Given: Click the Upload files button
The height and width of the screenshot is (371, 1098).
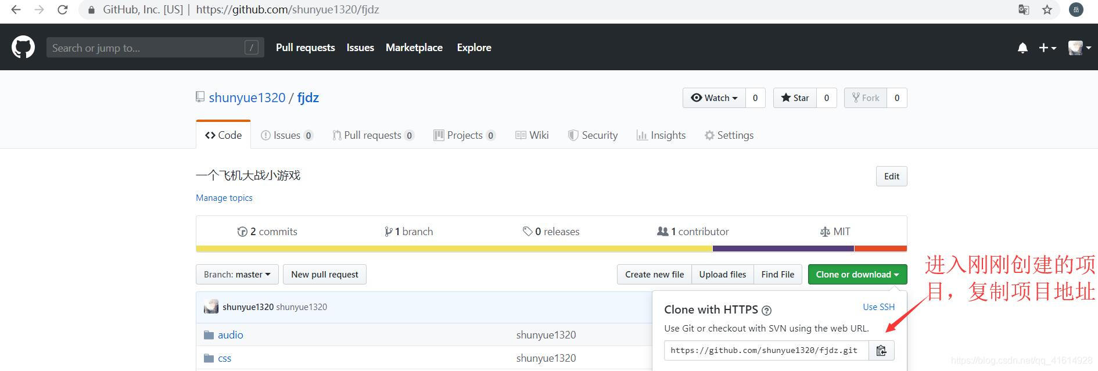Looking at the screenshot, I should point(723,275).
